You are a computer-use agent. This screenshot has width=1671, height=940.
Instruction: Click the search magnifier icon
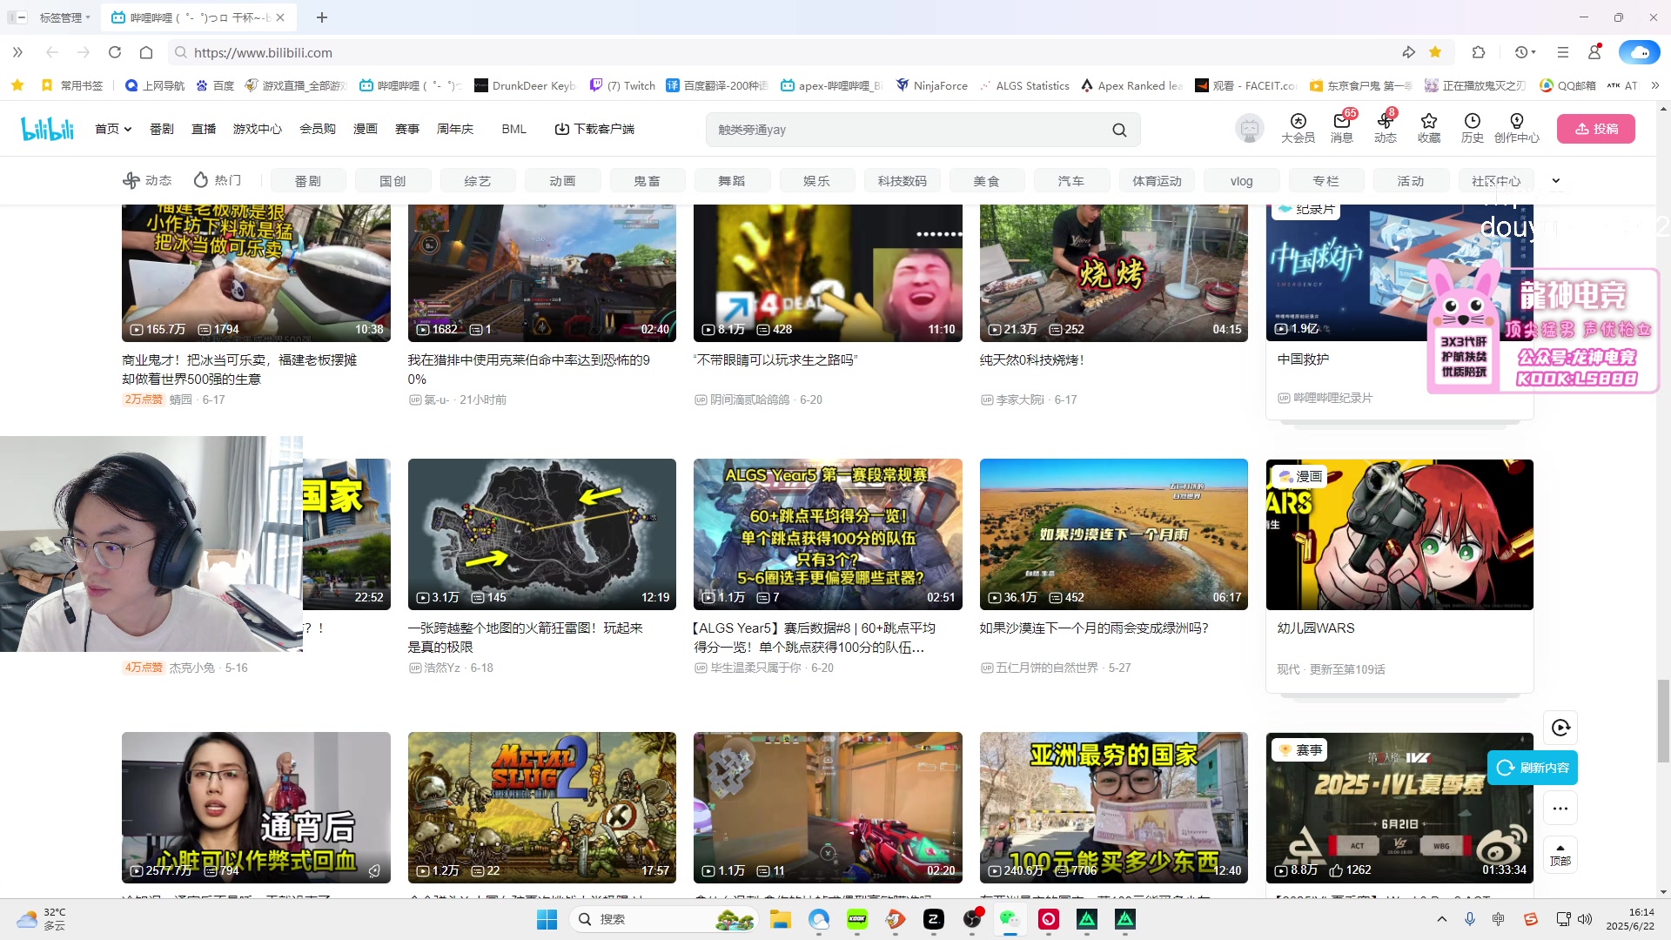click(x=1119, y=130)
